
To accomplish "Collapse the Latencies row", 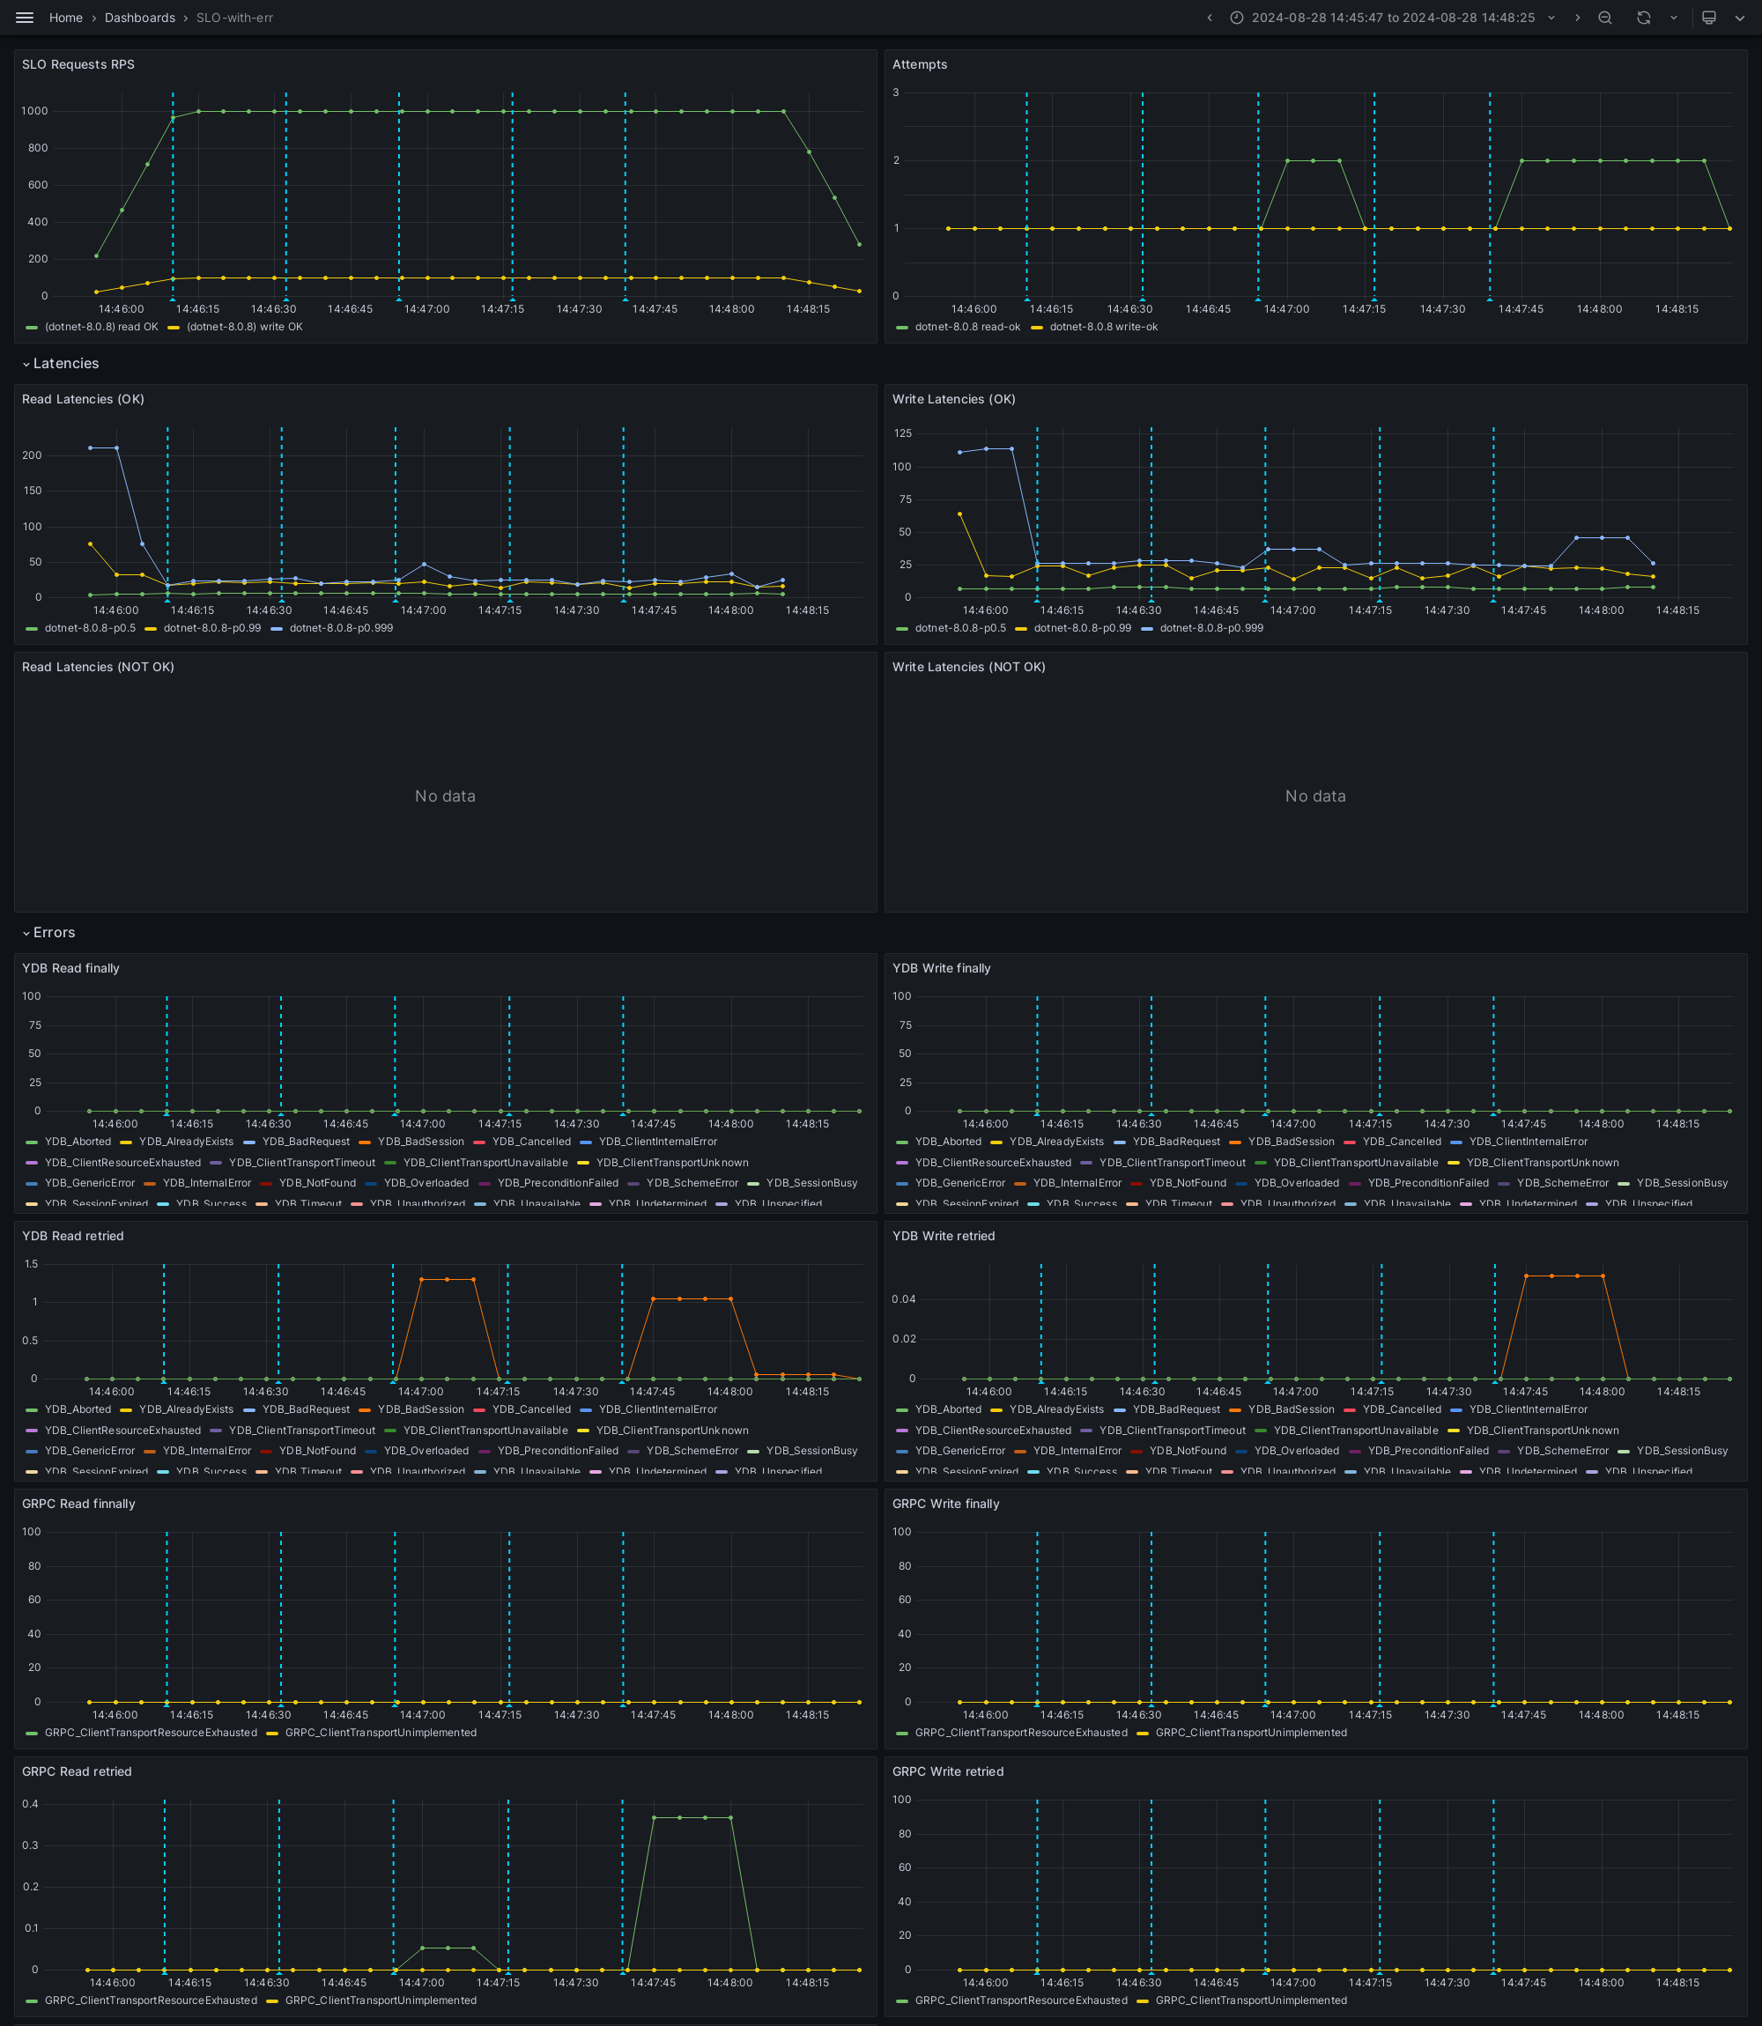I will tap(61, 364).
